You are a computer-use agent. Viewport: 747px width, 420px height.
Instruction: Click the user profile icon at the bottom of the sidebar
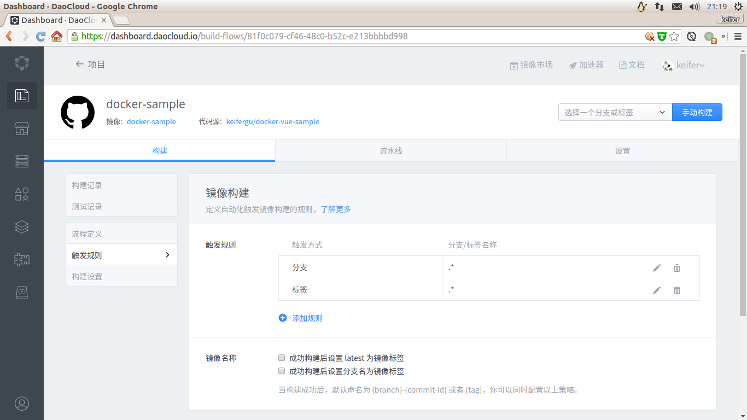pyautogui.click(x=22, y=404)
